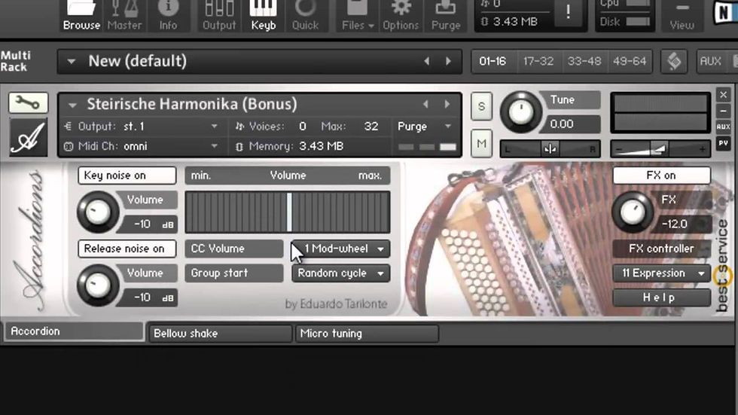Image resolution: width=738 pixels, height=415 pixels.
Task: Click the L-R pan slider
Action: pyautogui.click(x=550, y=149)
